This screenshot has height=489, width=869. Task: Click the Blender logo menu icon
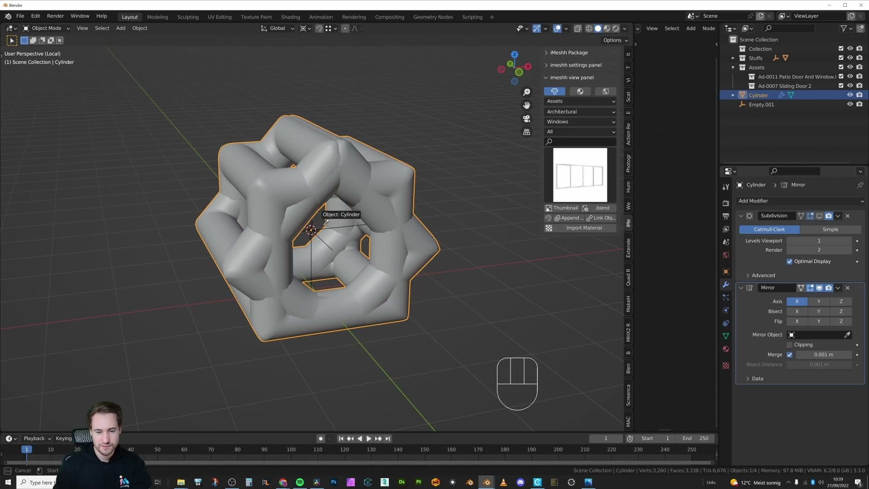8,16
